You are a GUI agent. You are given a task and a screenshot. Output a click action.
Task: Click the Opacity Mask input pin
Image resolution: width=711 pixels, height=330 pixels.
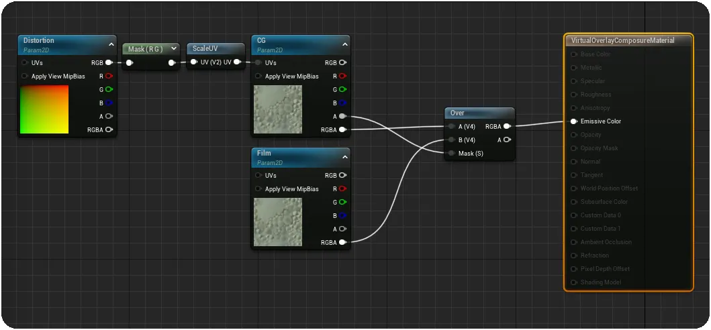[x=573, y=148]
